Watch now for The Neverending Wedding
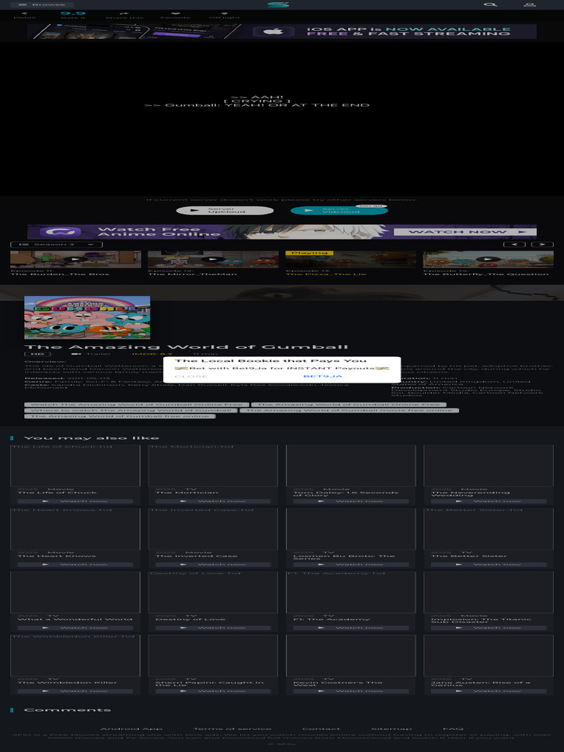Viewport: 564px width, 752px height. point(488,501)
